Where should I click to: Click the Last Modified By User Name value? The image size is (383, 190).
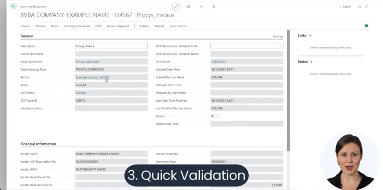[x=217, y=108]
